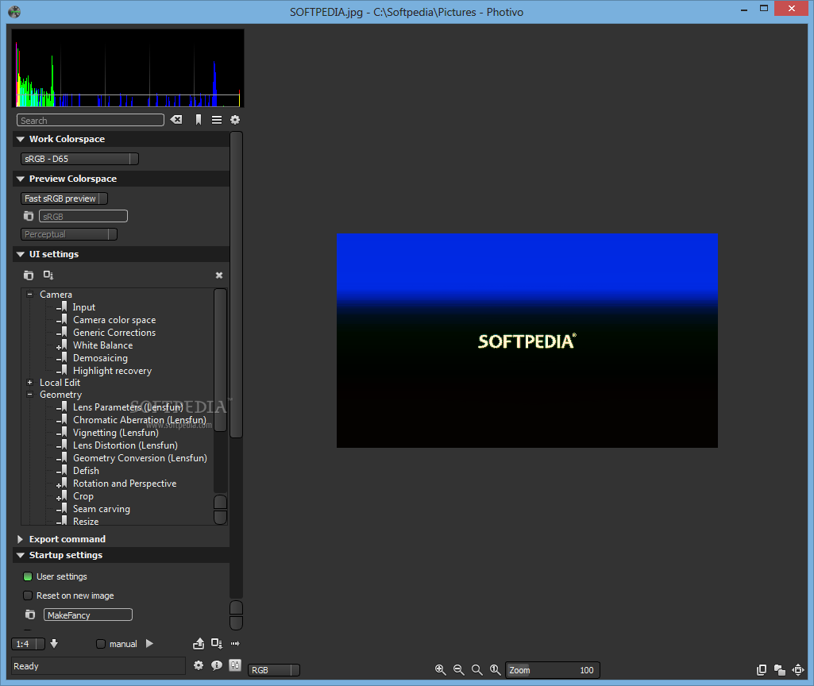Open the tool list (three-line) icon
The image size is (814, 686).
[217, 120]
